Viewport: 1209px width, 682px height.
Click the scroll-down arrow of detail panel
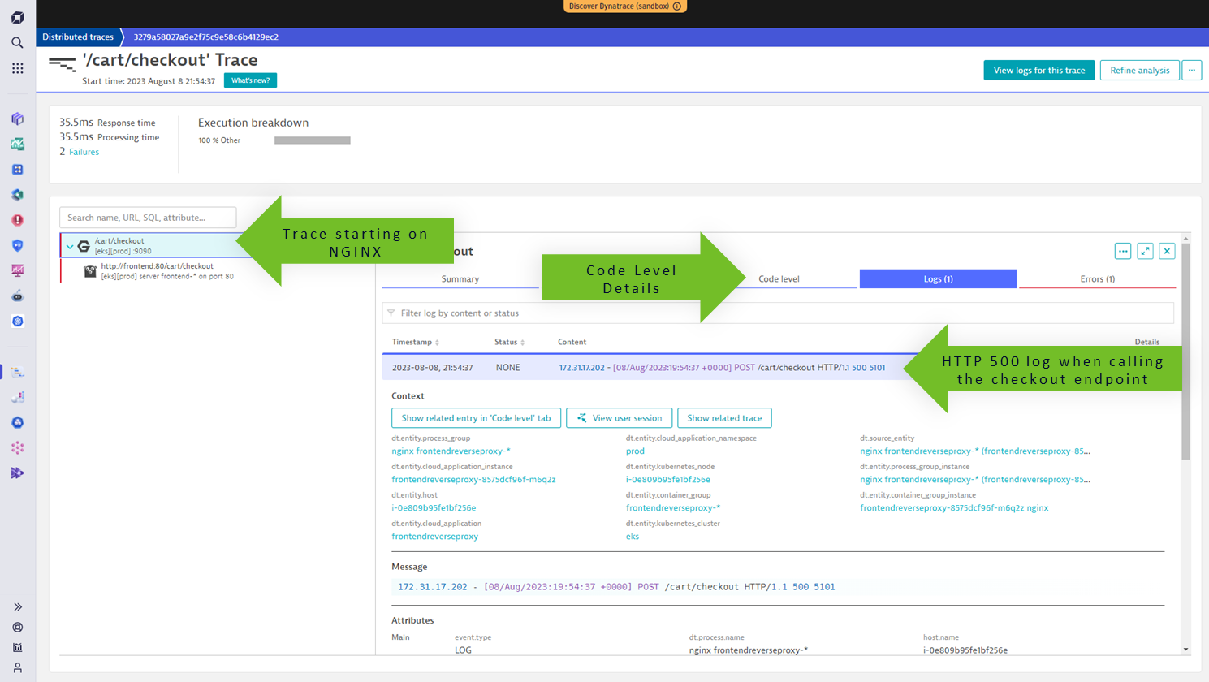(1185, 650)
